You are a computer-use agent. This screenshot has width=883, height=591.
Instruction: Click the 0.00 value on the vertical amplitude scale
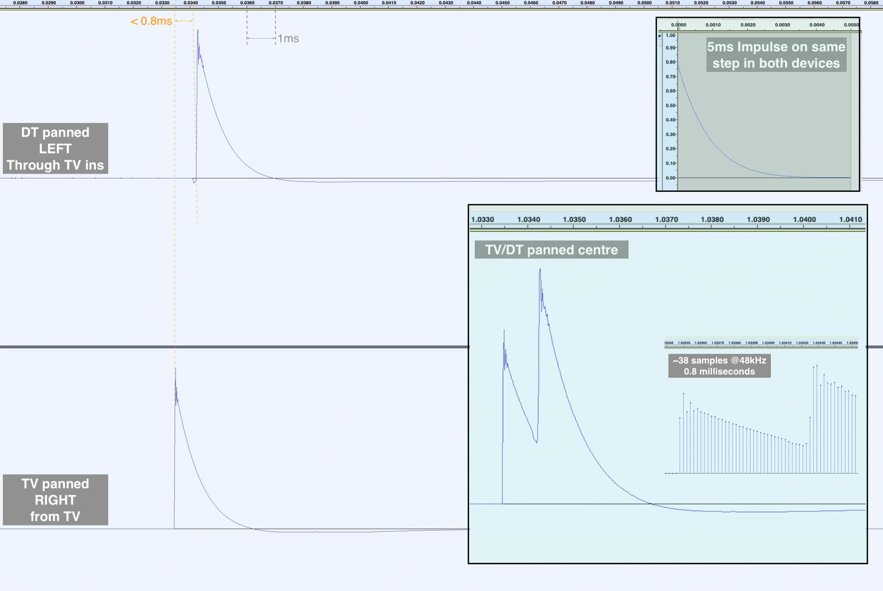pos(671,178)
